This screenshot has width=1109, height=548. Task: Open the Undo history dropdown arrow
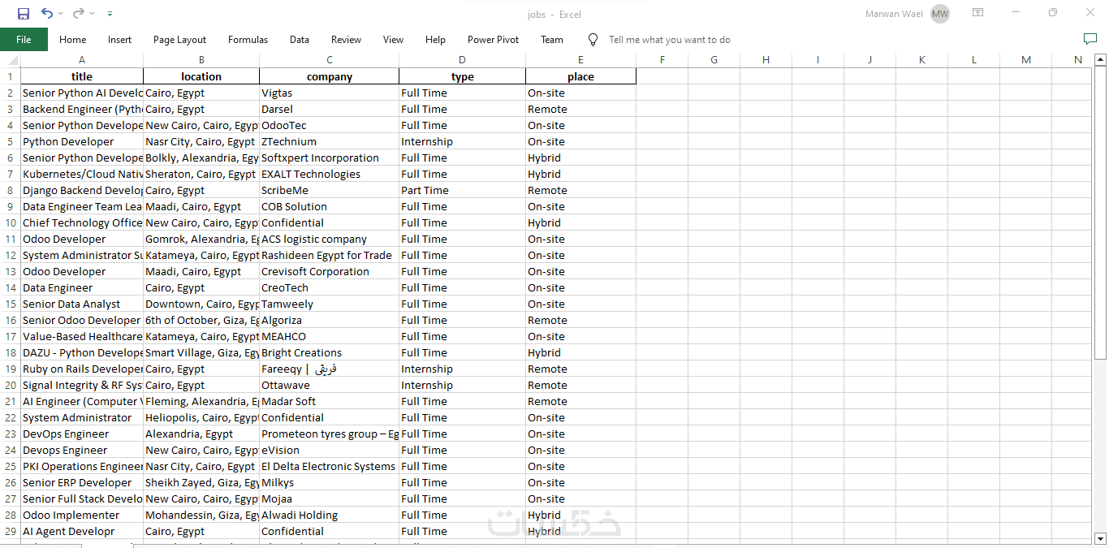(60, 14)
